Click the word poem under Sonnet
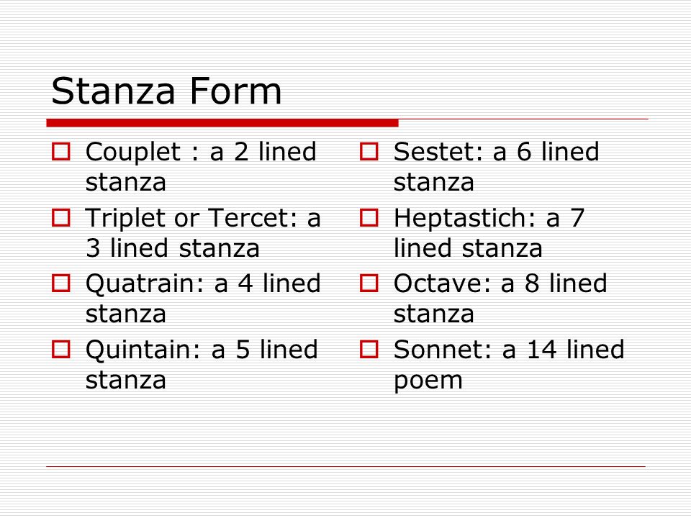The height and width of the screenshot is (518, 691). click(428, 381)
